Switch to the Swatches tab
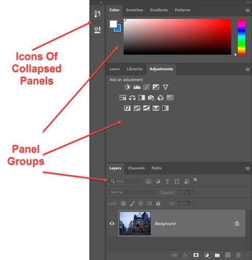The image size is (252, 260). click(x=134, y=10)
